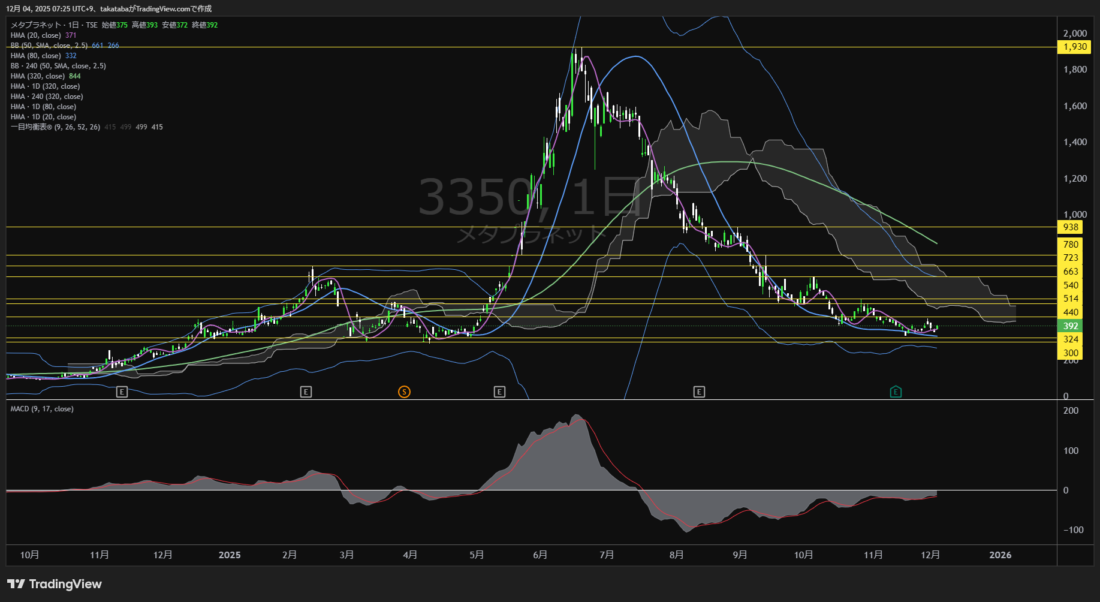Select the yellow 663 horizontal line label

(1071, 272)
